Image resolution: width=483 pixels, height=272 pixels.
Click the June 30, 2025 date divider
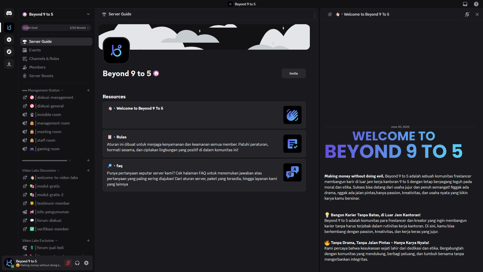point(400,127)
